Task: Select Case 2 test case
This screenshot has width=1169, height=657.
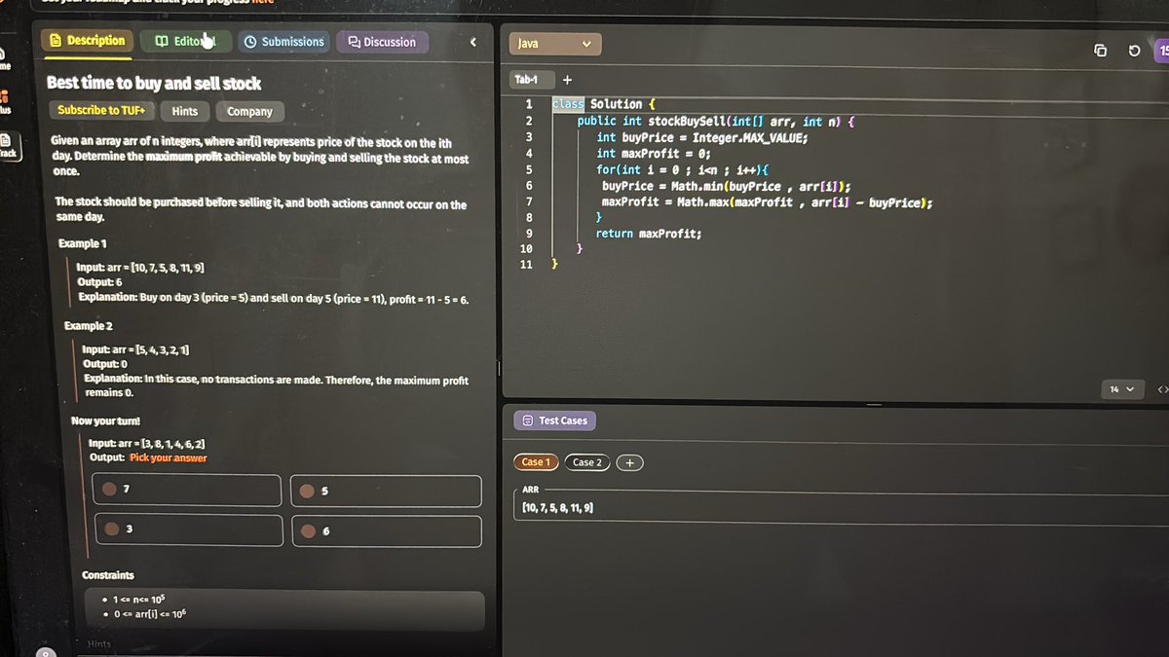Action: click(587, 462)
